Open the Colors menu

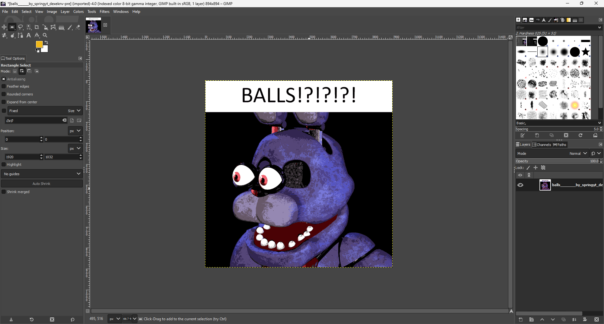[79, 12]
